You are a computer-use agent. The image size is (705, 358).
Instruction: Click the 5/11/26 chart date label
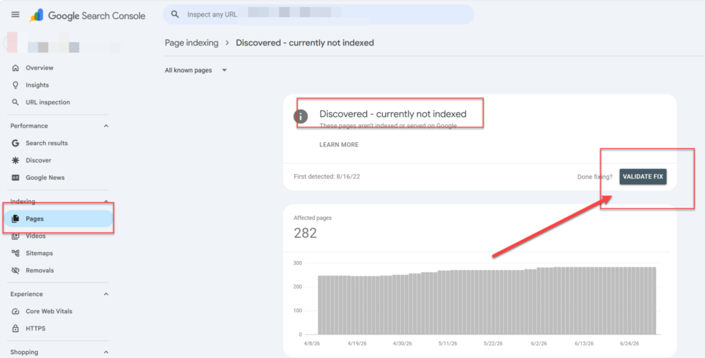pyautogui.click(x=448, y=344)
